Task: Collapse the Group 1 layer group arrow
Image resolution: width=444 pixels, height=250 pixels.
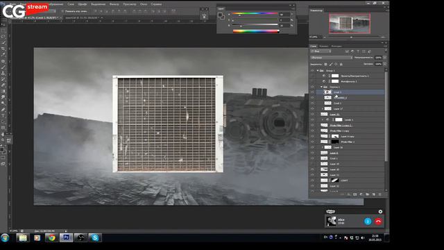Action: (318, 70)
